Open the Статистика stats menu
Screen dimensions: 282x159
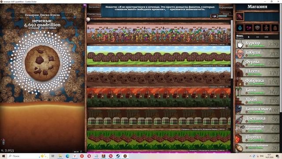tap(94, 14)
